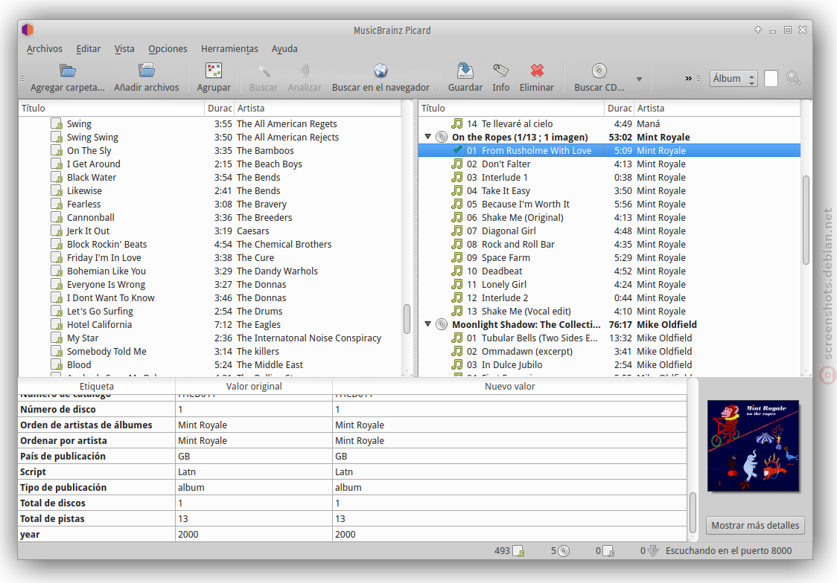
Task: Select the file Friday I'm In Love
Action: pyautogui.click(x=104, y=258)
